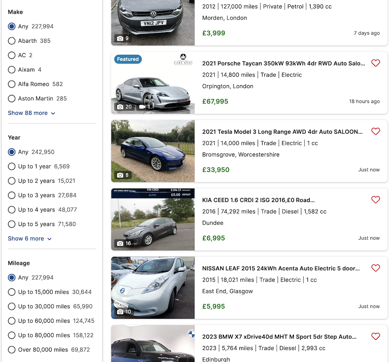
Task: Click price £3,999 on VW Polo listing
Action: pyautogui.click(x=213, y=33)
